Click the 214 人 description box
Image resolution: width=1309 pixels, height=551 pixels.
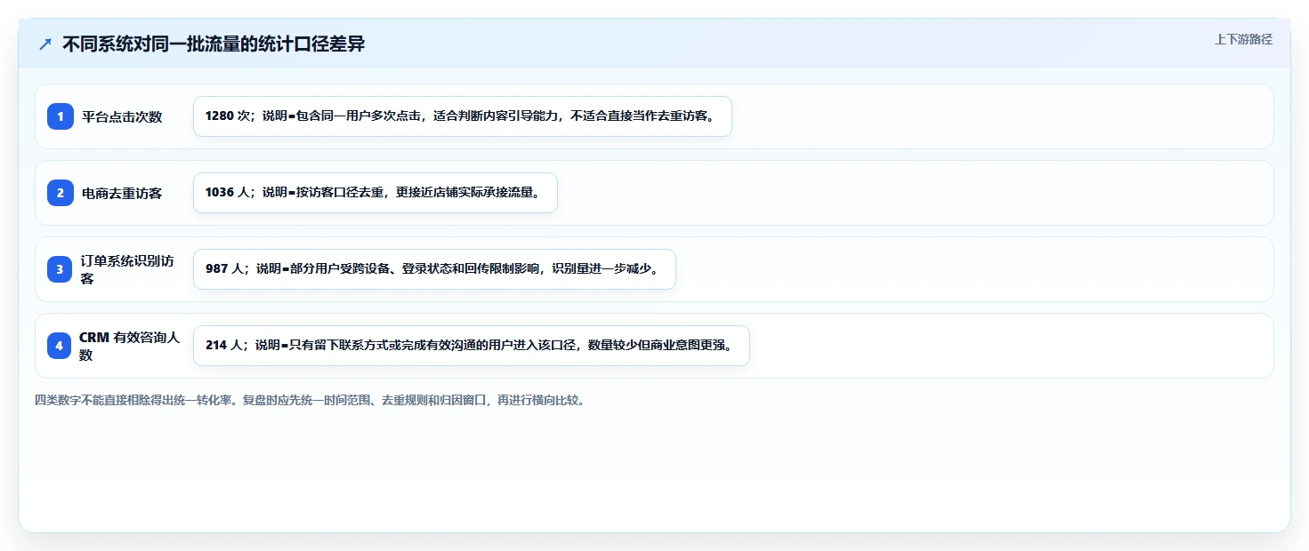coord(472,346)
